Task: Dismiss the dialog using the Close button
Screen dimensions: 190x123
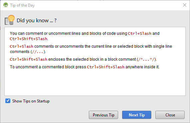Action: click(170, 115)
